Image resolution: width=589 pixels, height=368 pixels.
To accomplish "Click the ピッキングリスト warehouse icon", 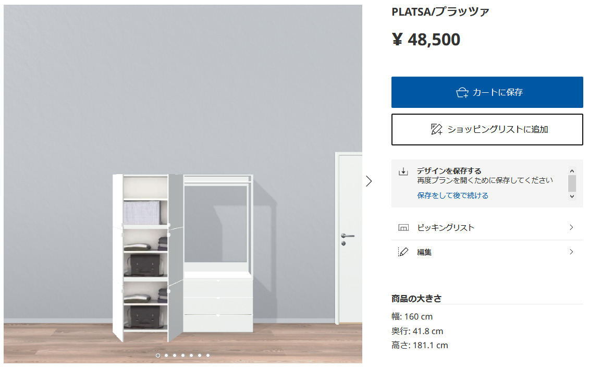I will tap(403, 228).
